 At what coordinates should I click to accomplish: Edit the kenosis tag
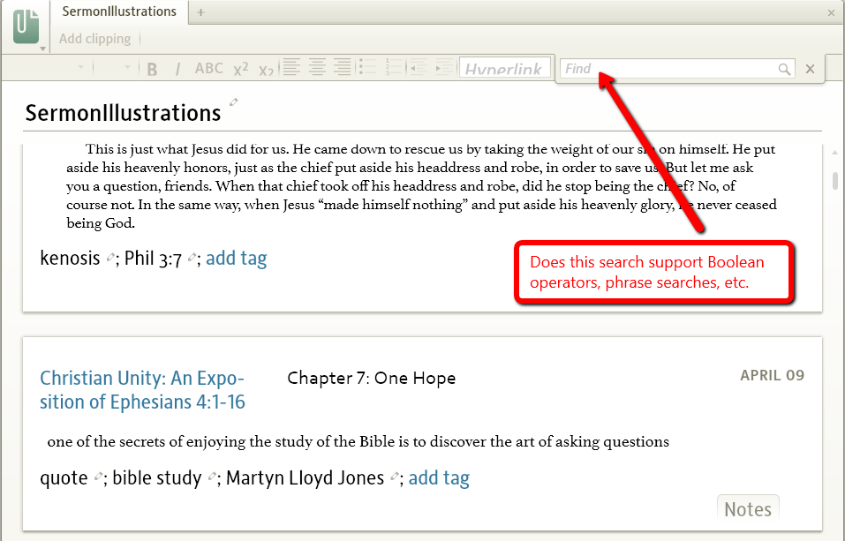pyautogui.click(x=110, y=258)
